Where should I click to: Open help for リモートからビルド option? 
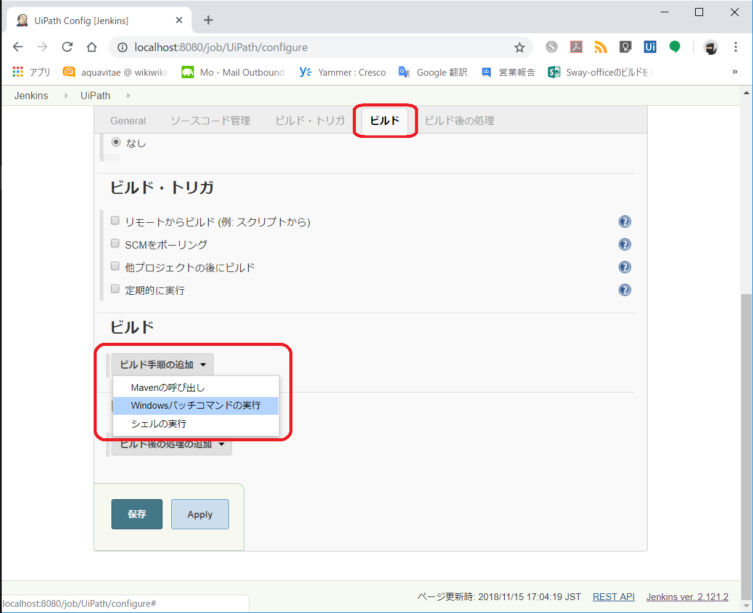(625, 222)
